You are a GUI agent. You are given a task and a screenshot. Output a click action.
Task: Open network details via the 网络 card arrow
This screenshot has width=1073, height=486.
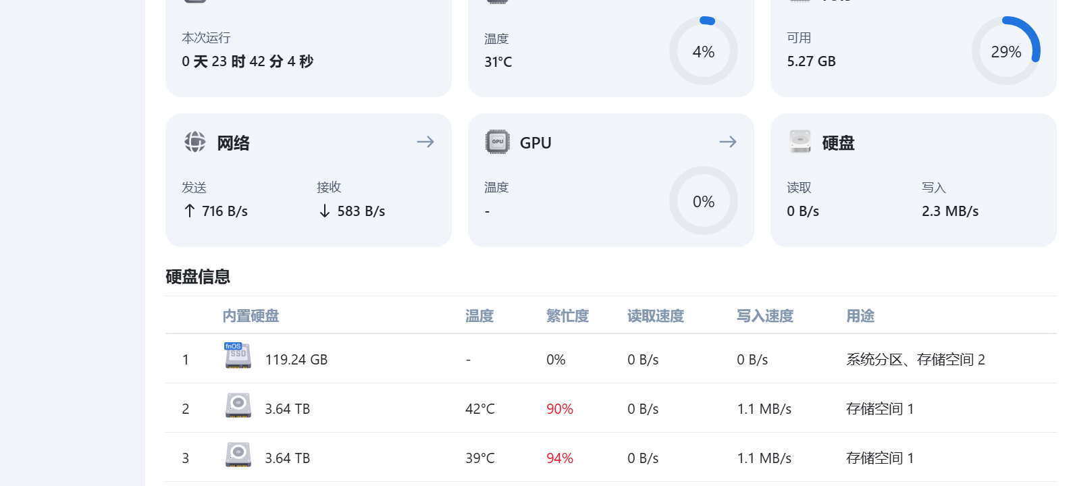click(x=425, y=142)
